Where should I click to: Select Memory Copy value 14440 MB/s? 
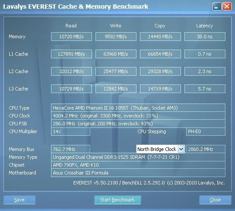[160, 37]
